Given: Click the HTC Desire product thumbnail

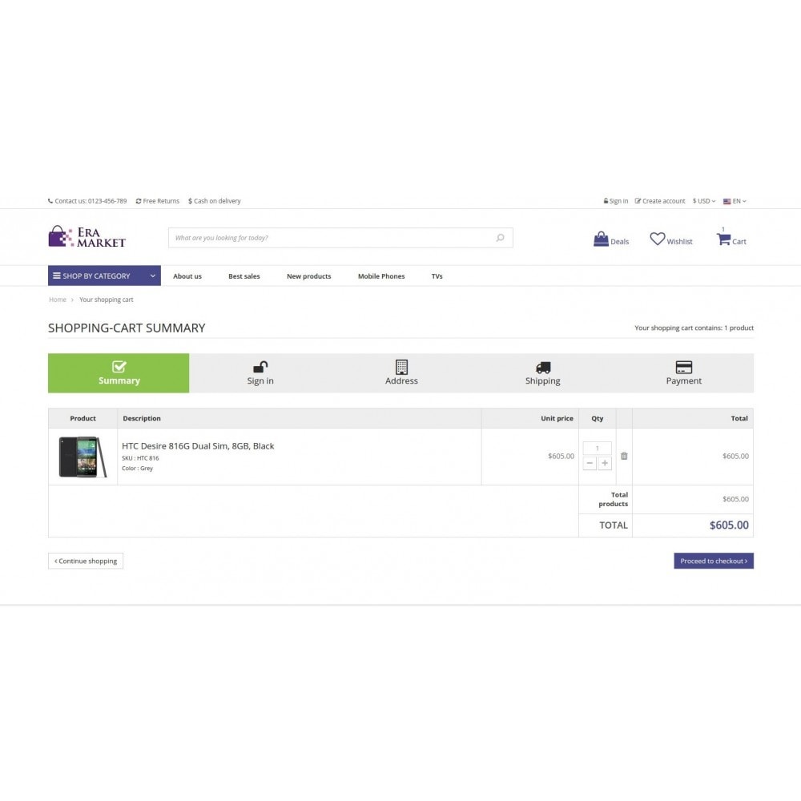Looking at the screenshot, I should click(83, 457).
